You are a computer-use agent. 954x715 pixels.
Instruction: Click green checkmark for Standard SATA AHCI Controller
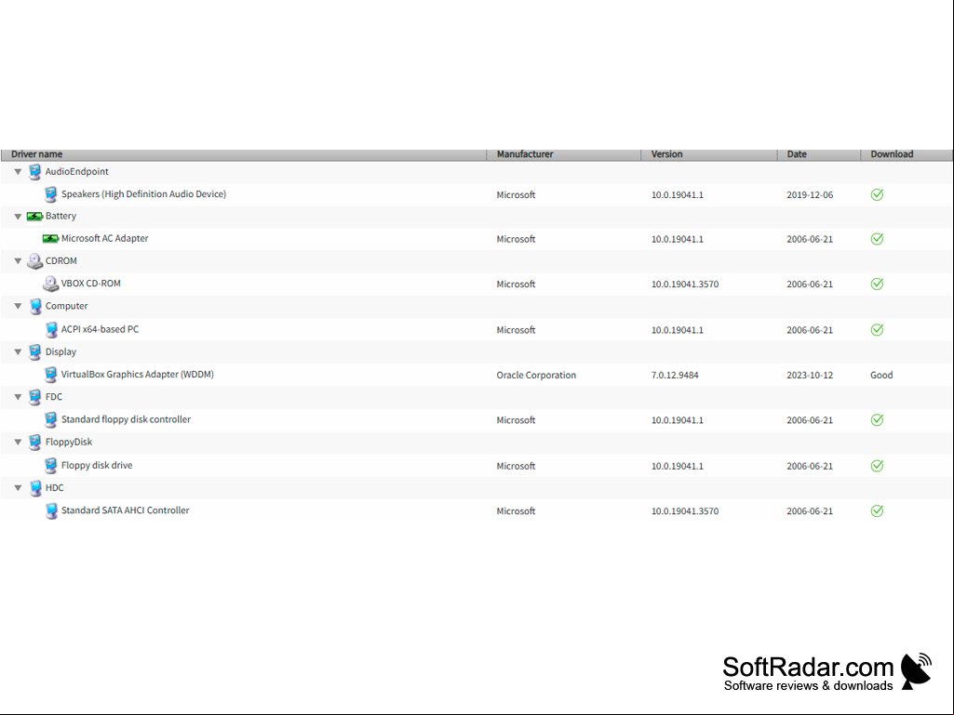tap(877, 510)
